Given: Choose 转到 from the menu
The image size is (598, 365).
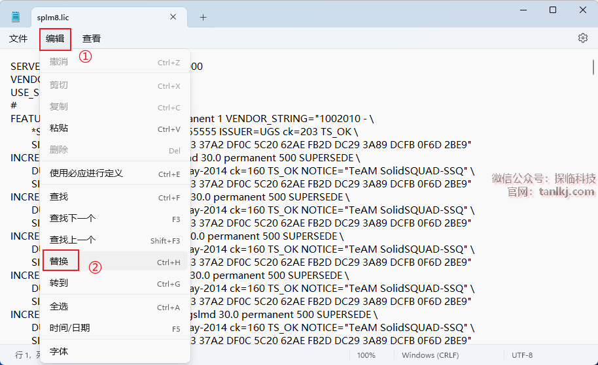Looking at the screenshot, I should click(114, 283).
